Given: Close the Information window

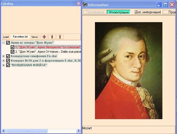Looking at the screenshot, I should click(x=172, y=5).
